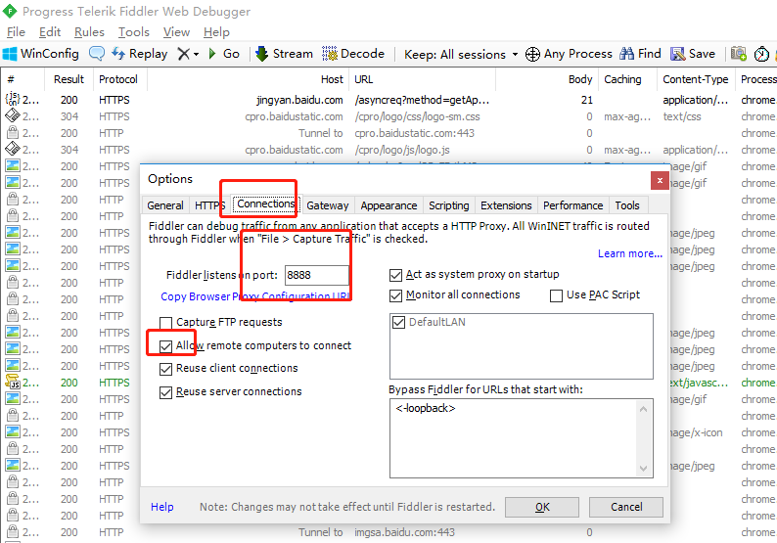The height and width of the screenshot is (543, 777).
Task: Toggle Capture FTP requests checkbox
Action: (x=166, y=323)
